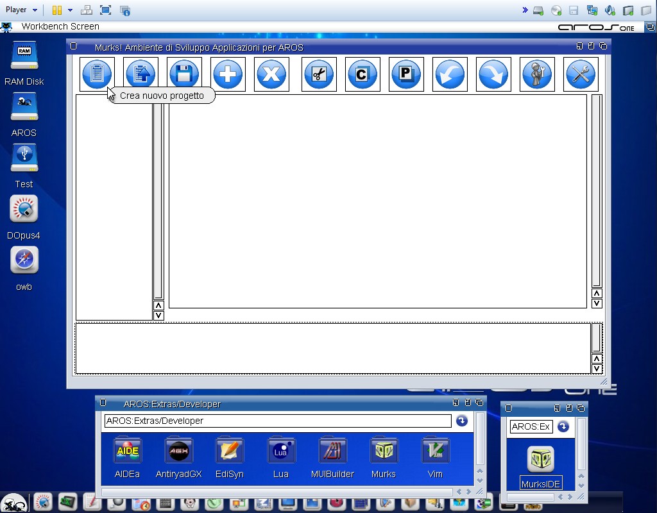Click the Copy 'C' toolbar icon

pyautogui.click(x=363, y=74)
